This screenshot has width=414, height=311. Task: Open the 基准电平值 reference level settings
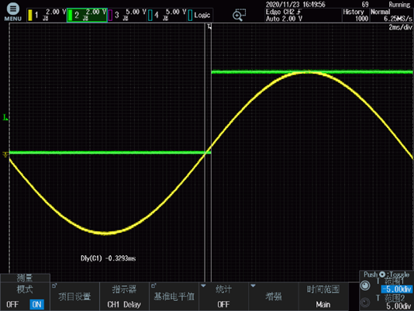174,296
